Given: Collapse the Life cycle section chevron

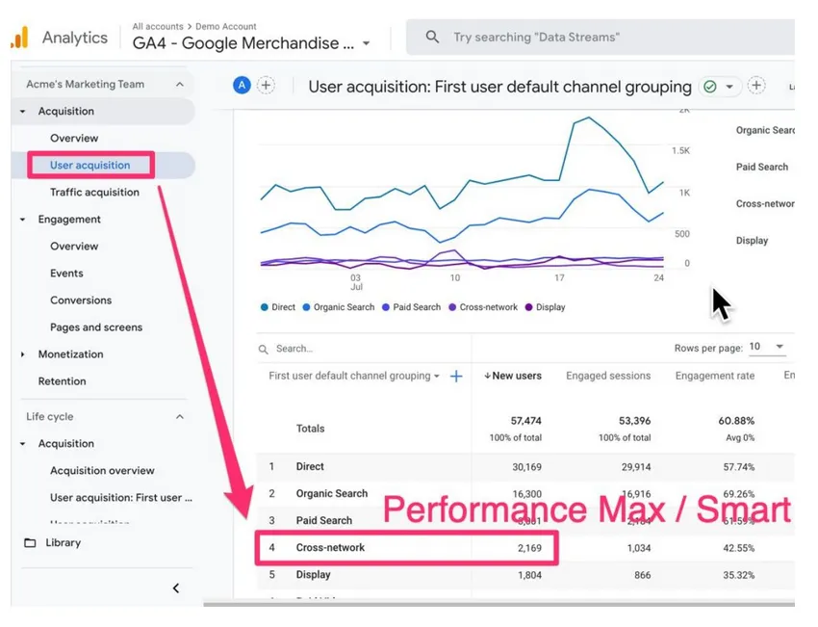Looking at the screenshot, I should [x=179, y=417].
